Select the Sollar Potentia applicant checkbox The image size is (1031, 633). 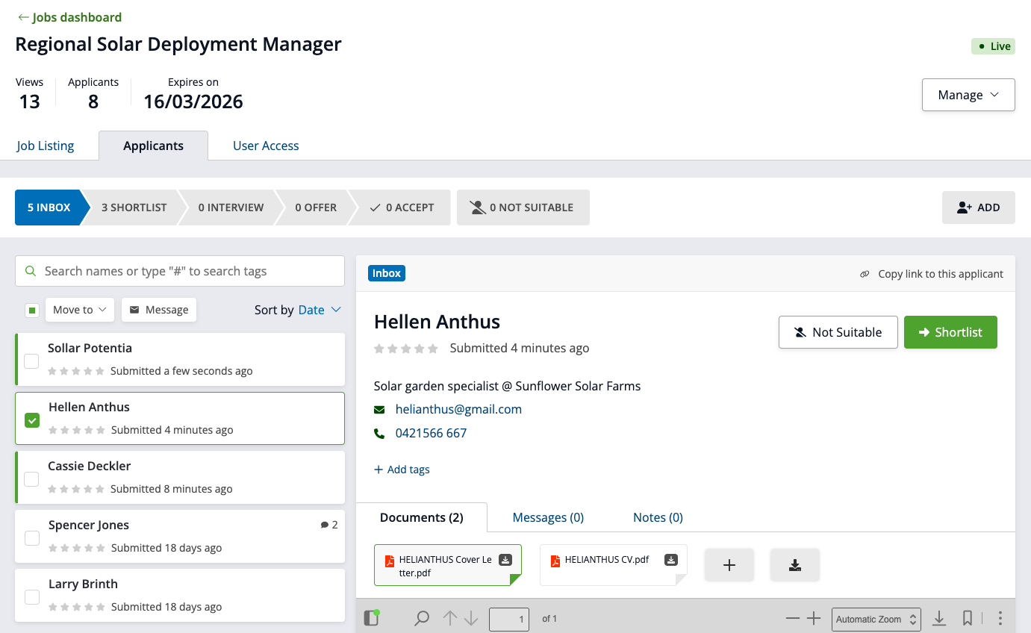pos(31,361)
